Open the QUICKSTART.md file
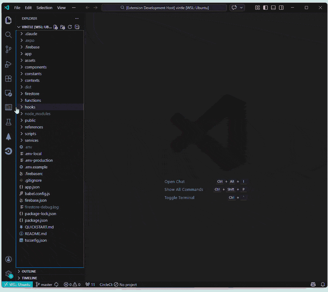Screen dimensions: 328x292 50,227
